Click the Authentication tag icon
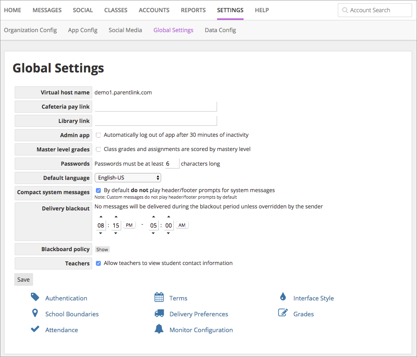Viewport: 417px width, 357px height. coord(35,297)
